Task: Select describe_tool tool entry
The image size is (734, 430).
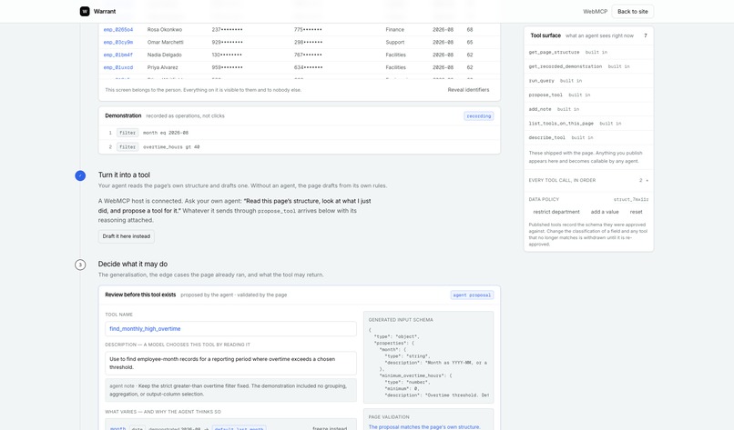Action: pyautogui.click(x=588, y=138)
